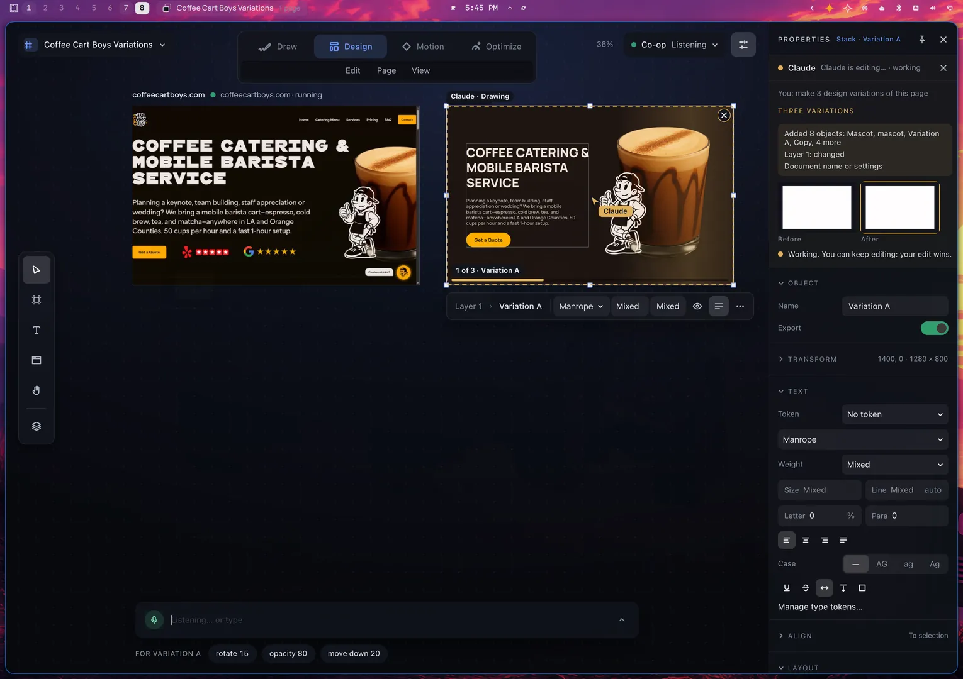Click the opacity 80 suggestion chip
The image size is (963, 679).
(x=288, y=654)
